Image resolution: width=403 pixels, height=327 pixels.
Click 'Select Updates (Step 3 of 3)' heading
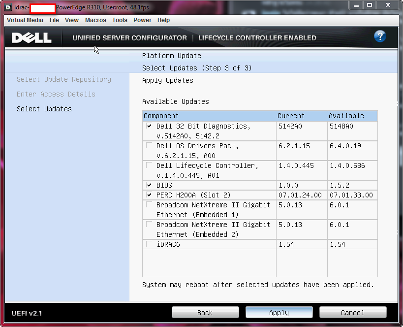[x=197, y=68]
